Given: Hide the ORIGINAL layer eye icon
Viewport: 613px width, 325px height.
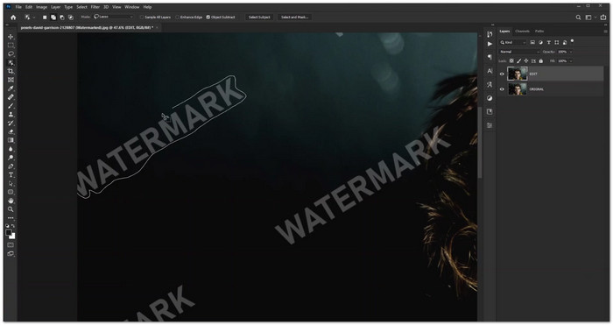Looking at the screenshot, I should [502, 89].
